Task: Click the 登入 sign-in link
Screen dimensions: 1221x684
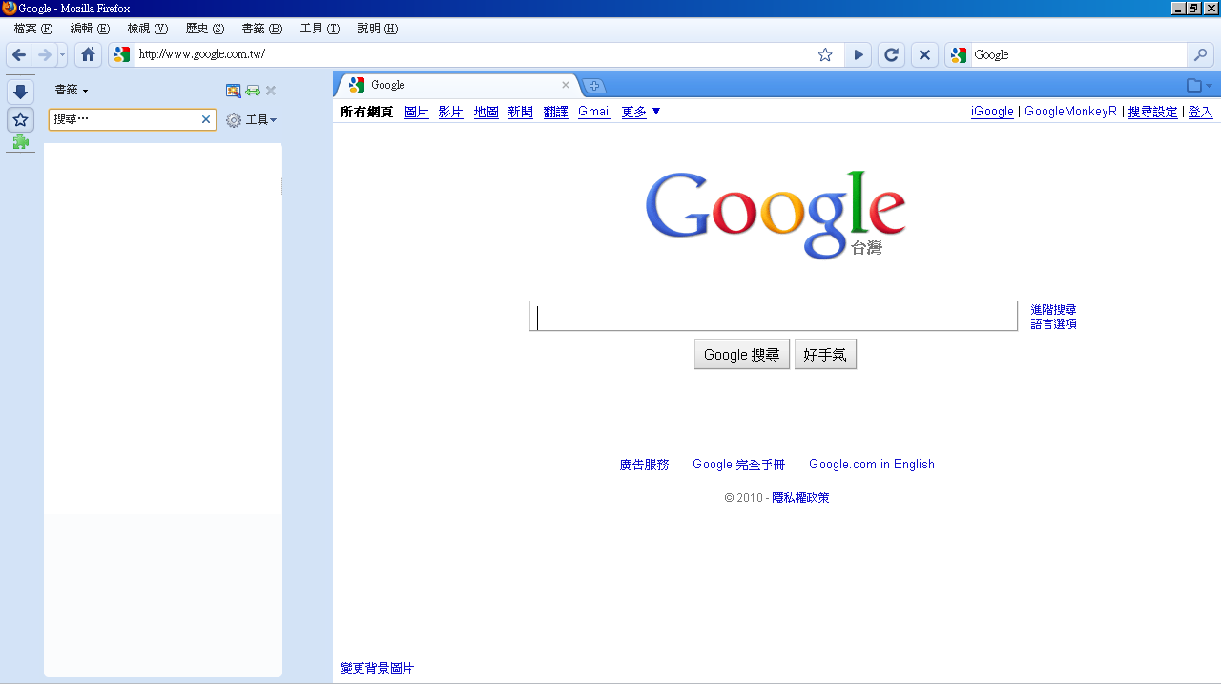Action: point(1200,112)
